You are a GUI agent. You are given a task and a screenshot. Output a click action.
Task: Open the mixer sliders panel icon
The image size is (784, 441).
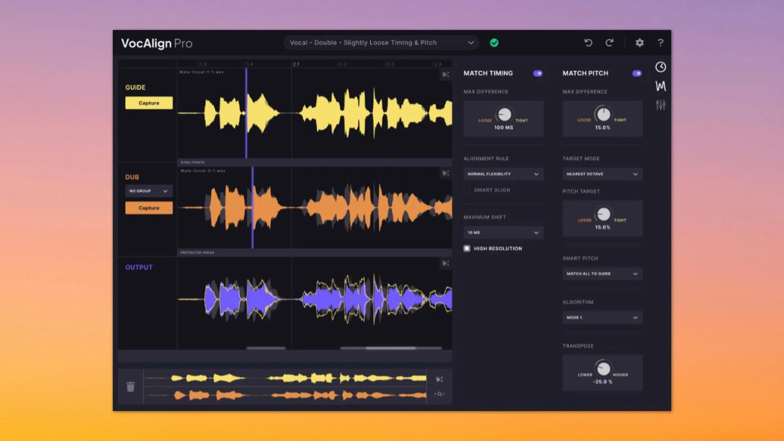click(660, 105)
